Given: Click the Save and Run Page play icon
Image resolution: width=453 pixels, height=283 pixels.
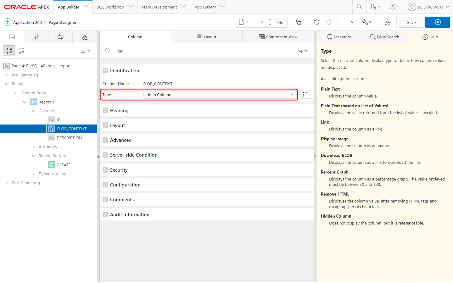Looking at the screenshot, I should click(x=438, y=22).
